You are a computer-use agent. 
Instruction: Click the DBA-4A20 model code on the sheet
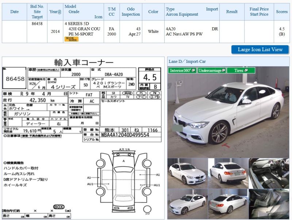[114, 75]
